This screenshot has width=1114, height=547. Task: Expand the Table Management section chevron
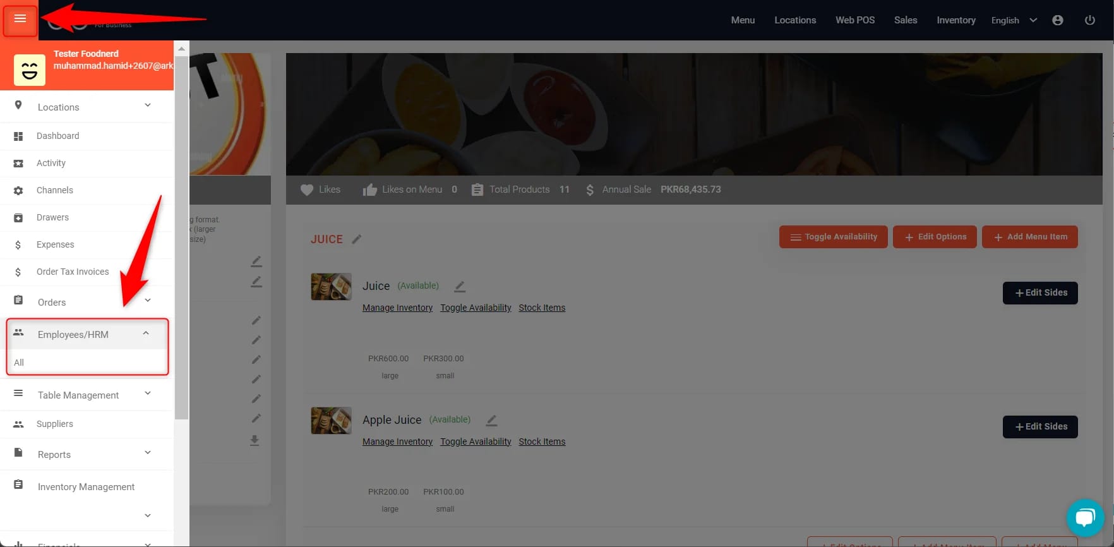[148, 393]
